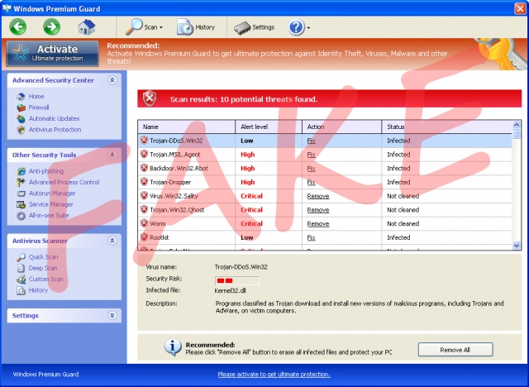Click the Quick Scan magnifier icon

21,257
